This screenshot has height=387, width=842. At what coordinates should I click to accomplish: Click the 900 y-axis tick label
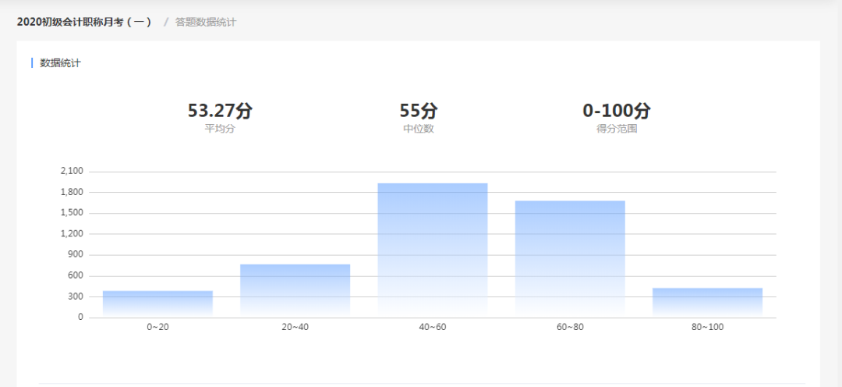76,255
